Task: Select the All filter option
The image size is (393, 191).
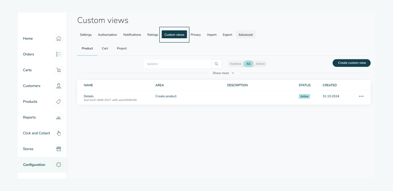Action: [x=248, y=64]
